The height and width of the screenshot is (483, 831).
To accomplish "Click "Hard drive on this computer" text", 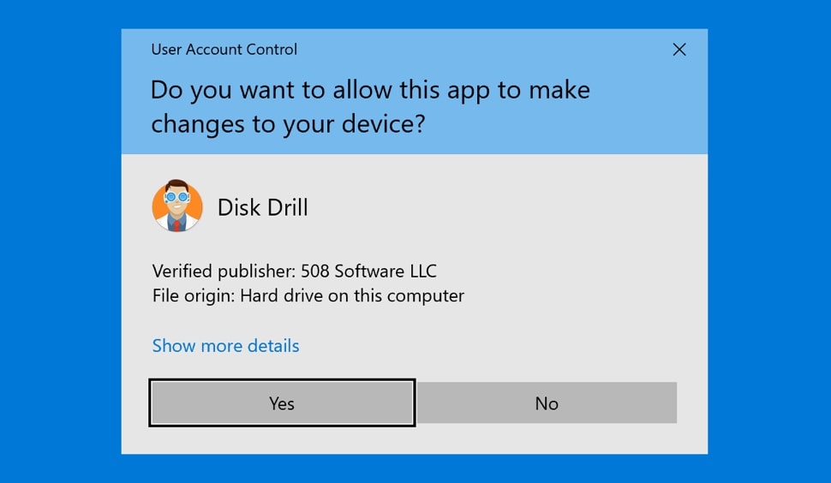I will click(x=351, y=296).
